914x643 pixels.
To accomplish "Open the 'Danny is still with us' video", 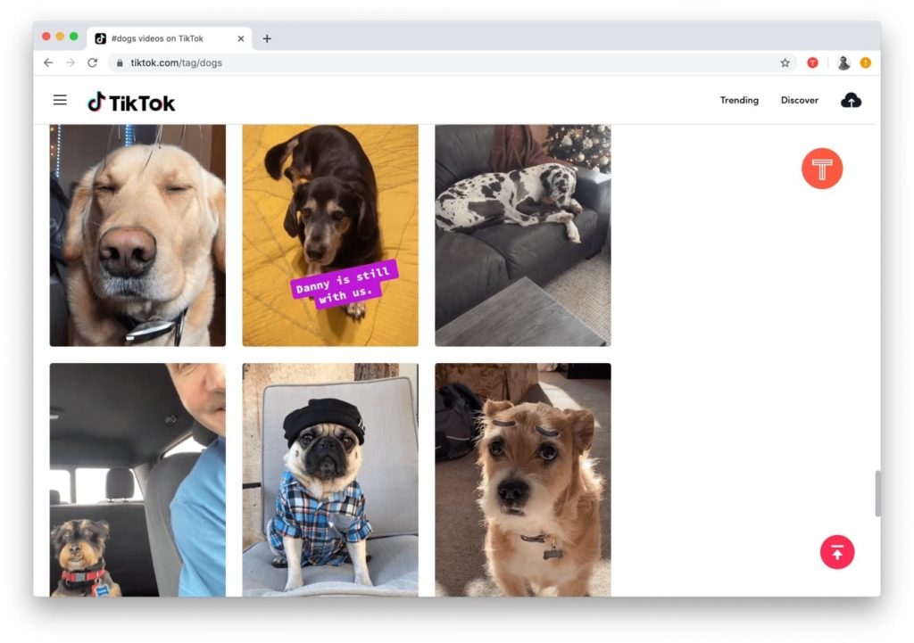I will click(330, 235).
